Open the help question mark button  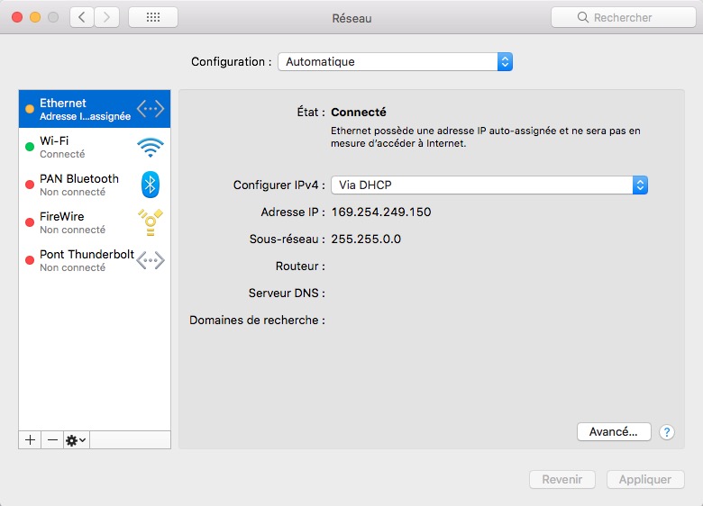pos(667,432)
